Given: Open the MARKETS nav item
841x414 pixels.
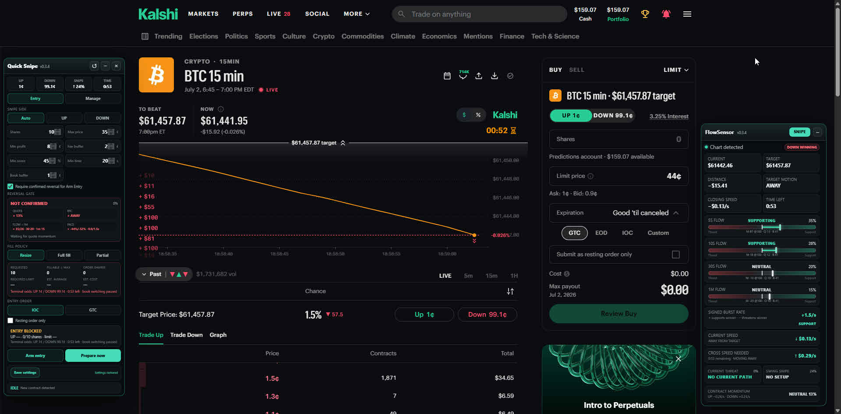Looking at the screenshot, I should pyautogui.click(x=203, y=14).
